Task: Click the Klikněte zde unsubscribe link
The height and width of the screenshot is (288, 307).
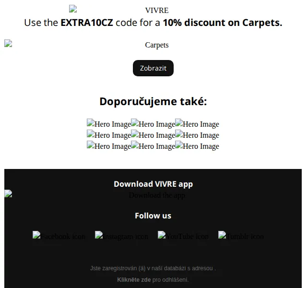Action: coord(134,280)
